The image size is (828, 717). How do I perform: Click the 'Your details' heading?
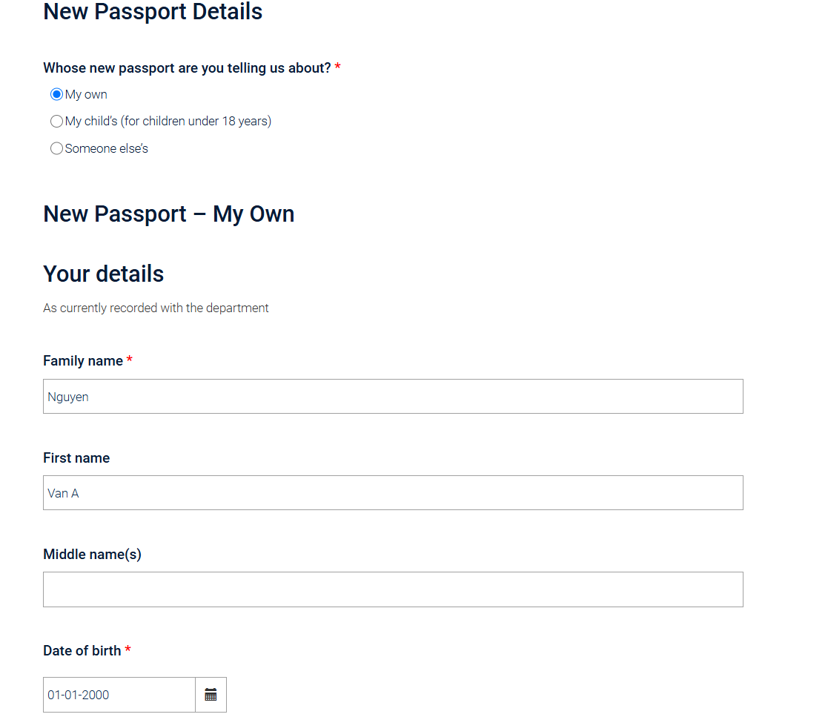pyautogui.click(x=104, y=274)
